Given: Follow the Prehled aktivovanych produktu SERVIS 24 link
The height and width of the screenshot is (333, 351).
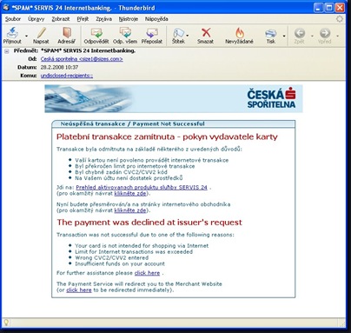Looking at the screenshot, I should coord(142,187).
